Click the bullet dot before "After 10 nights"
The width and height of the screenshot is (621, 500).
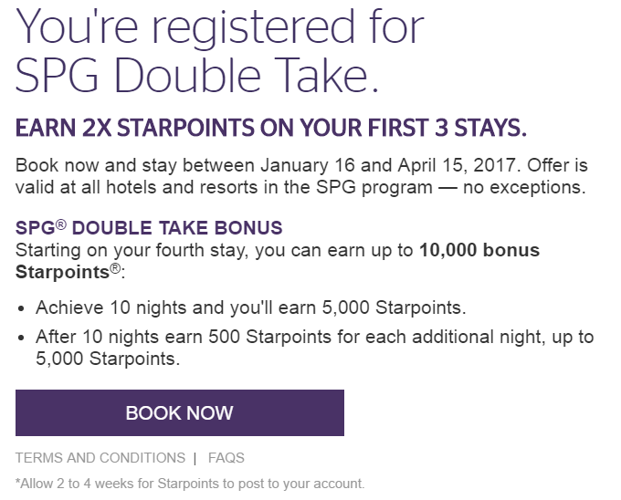(x=21, y=338)
